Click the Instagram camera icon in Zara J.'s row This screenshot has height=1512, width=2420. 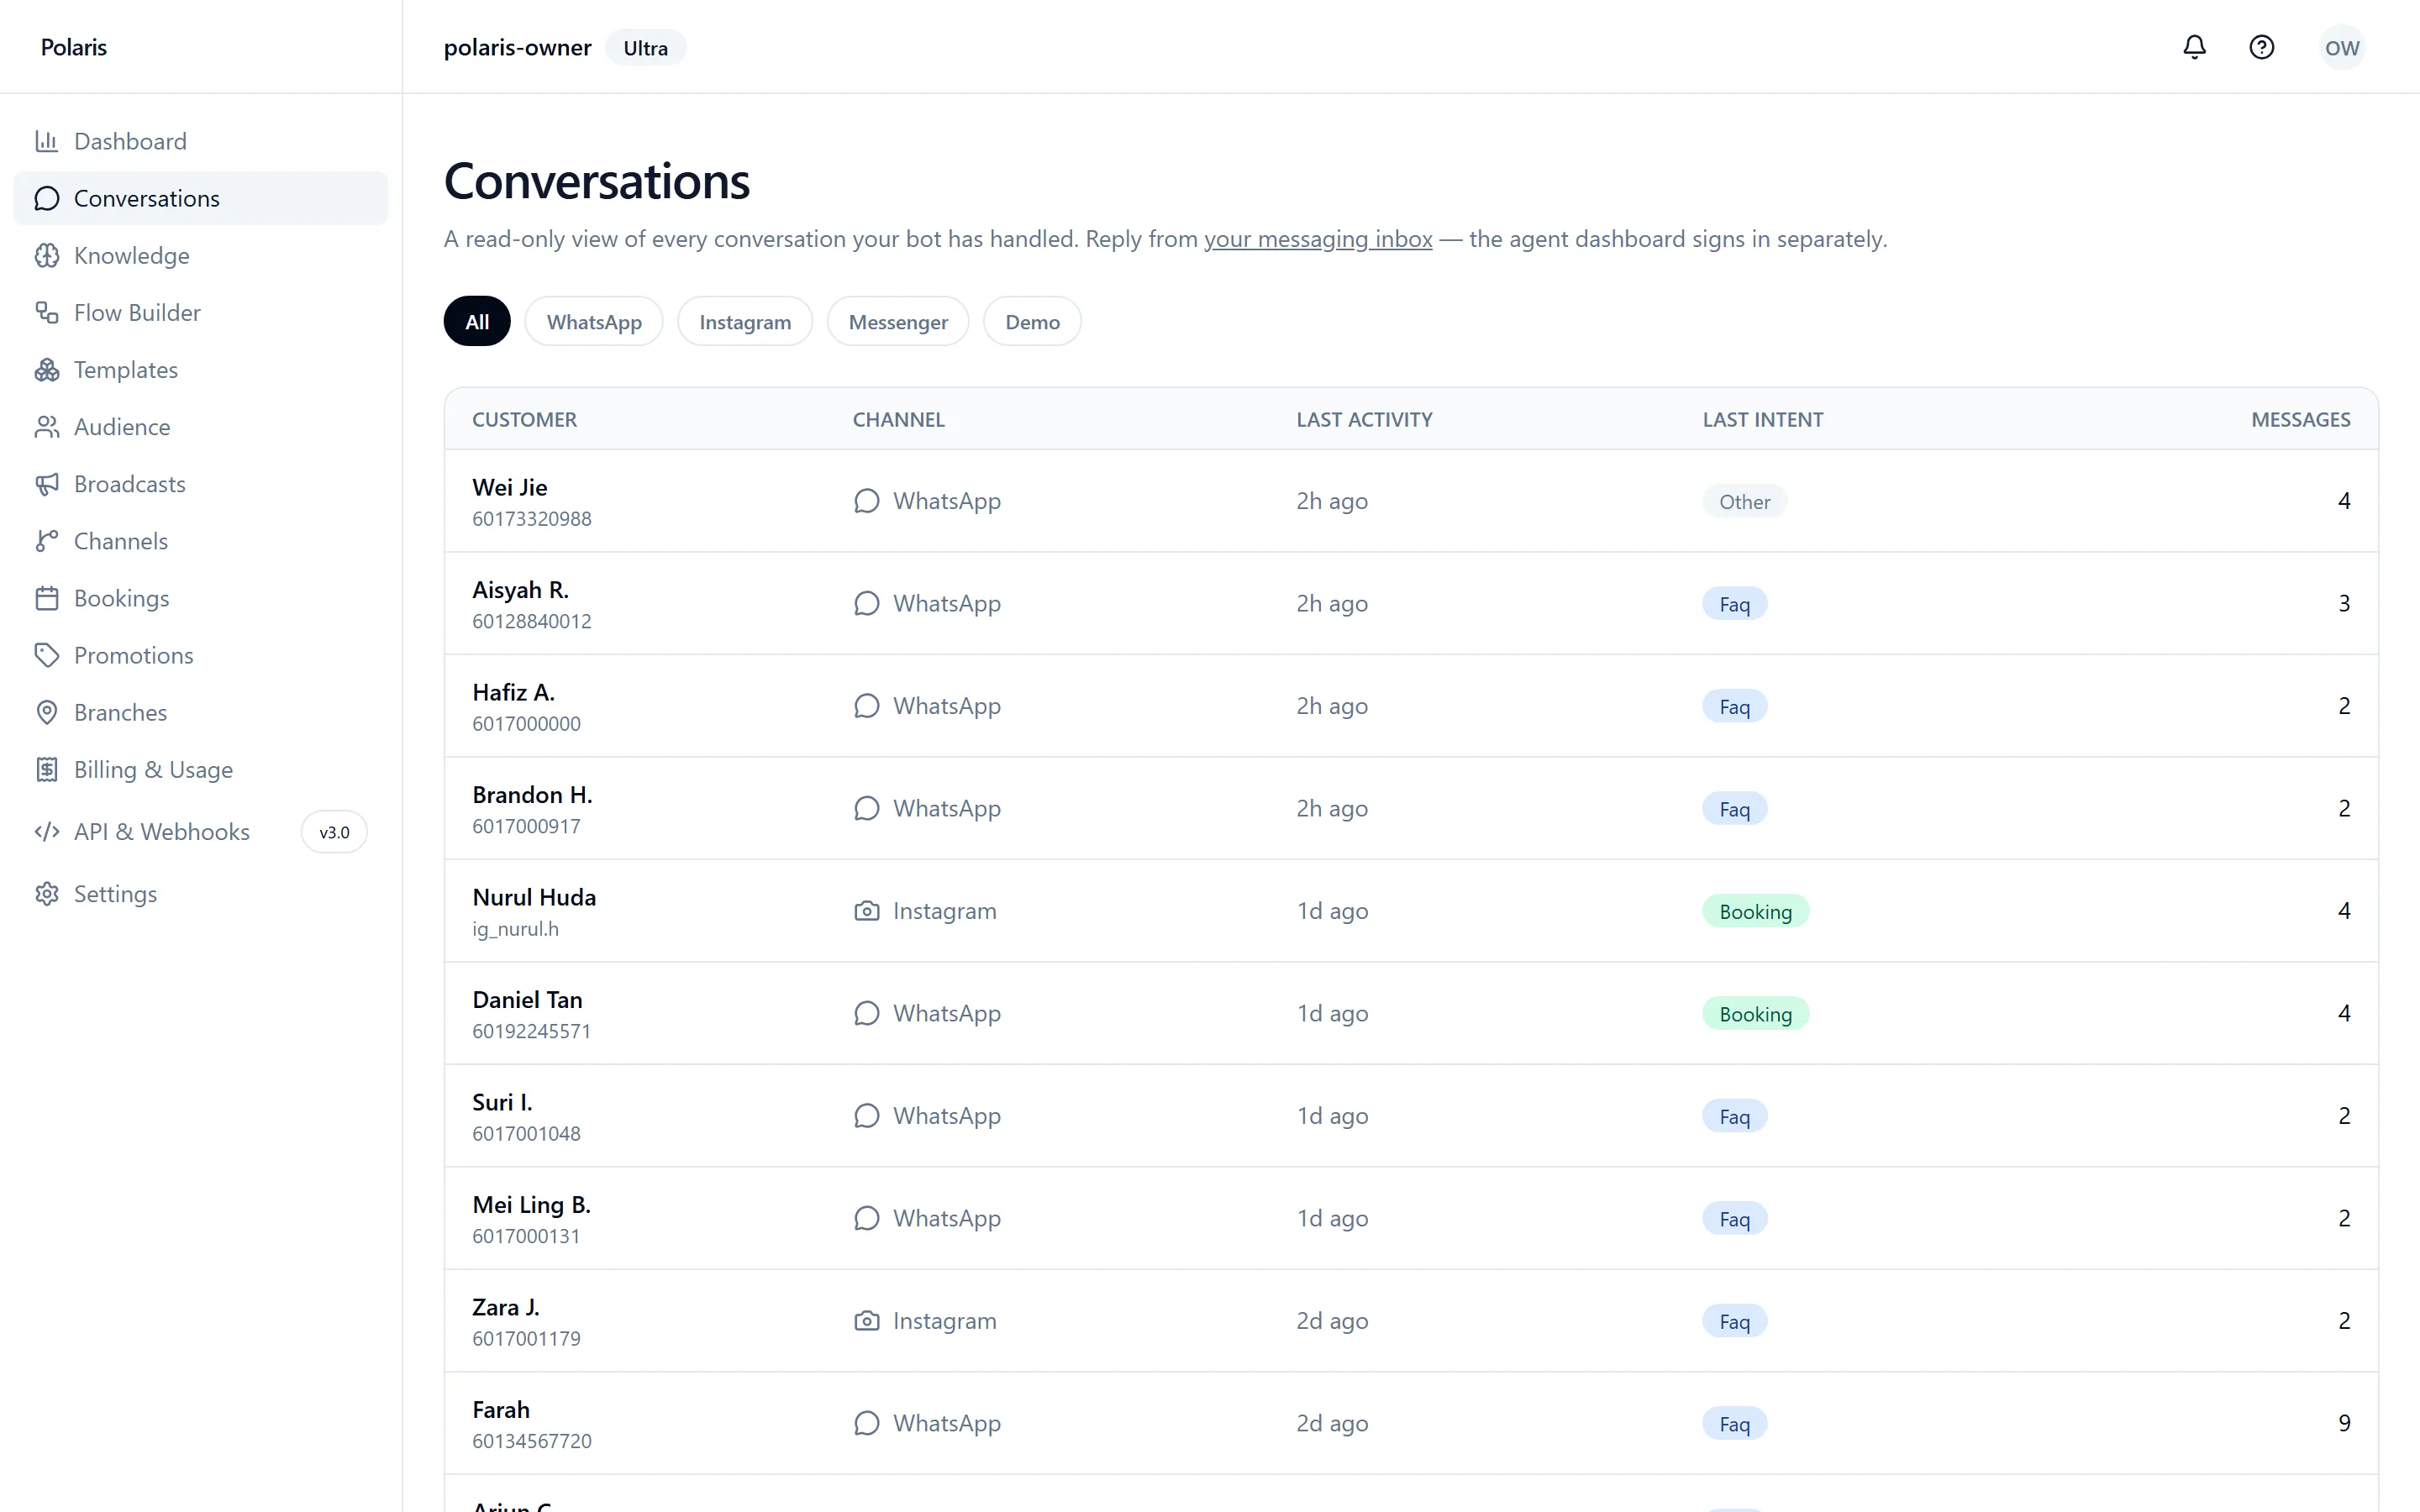[866, 1321]
